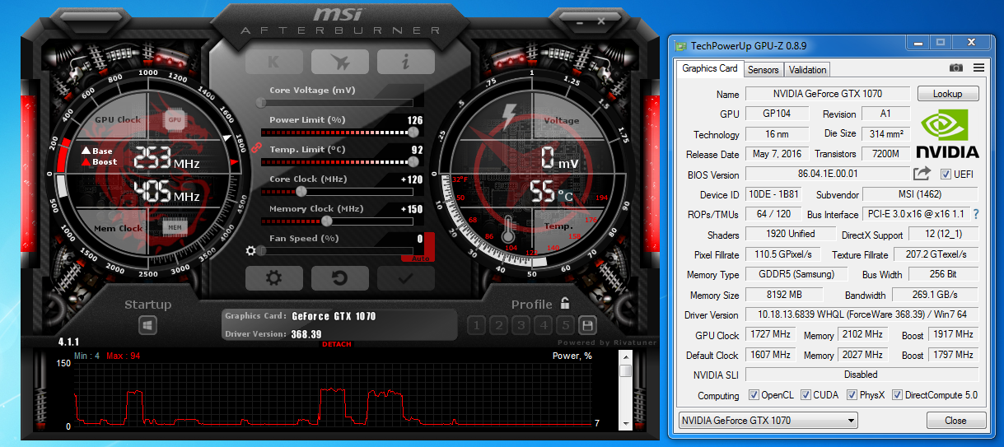Click the Profile padlock icon
Screen dimensions: 1004x447
click(x=565, y=302)
